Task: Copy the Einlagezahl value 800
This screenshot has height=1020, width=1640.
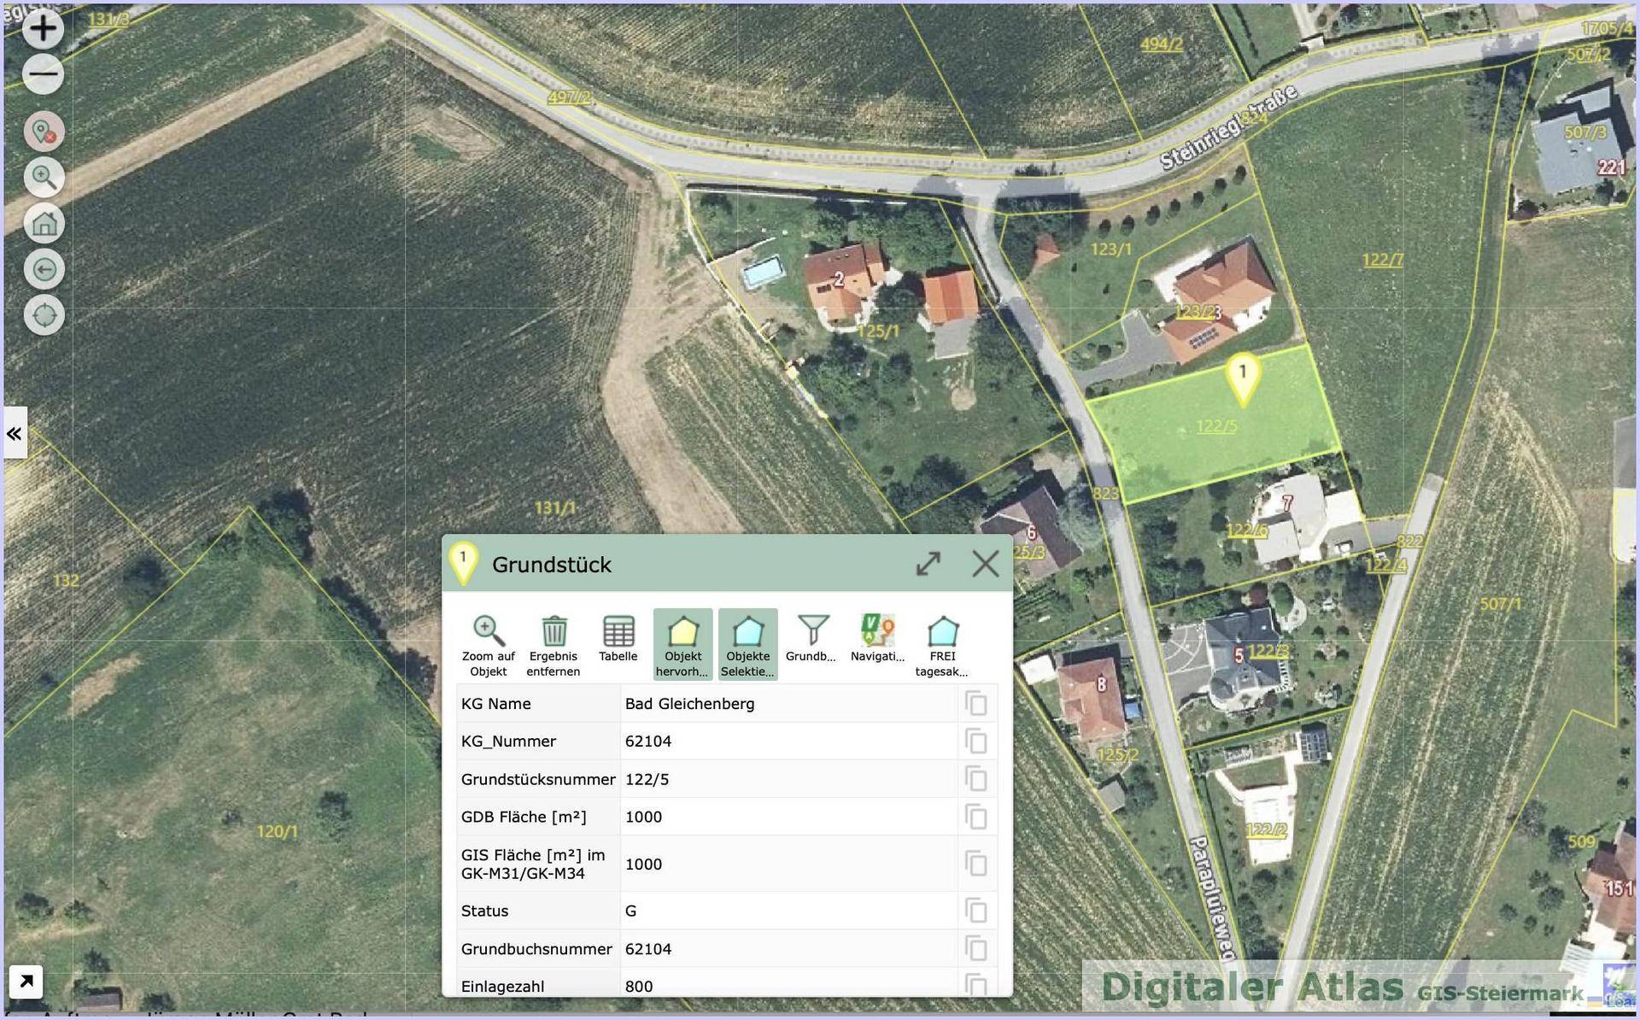Action: pos(976,985)
